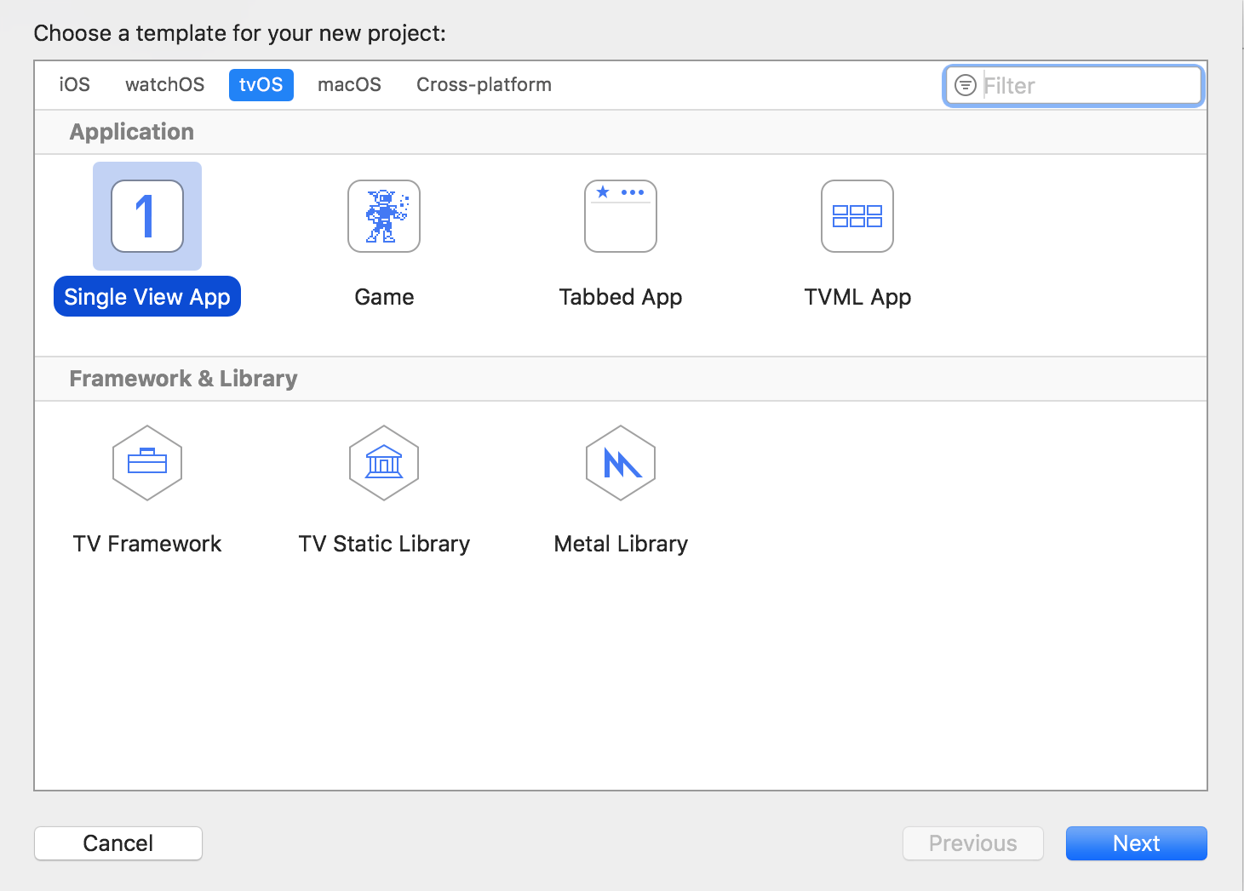Choose the TV Framework toolbox icon
This screenshot has width=1244, height=891.
point(147,463)
